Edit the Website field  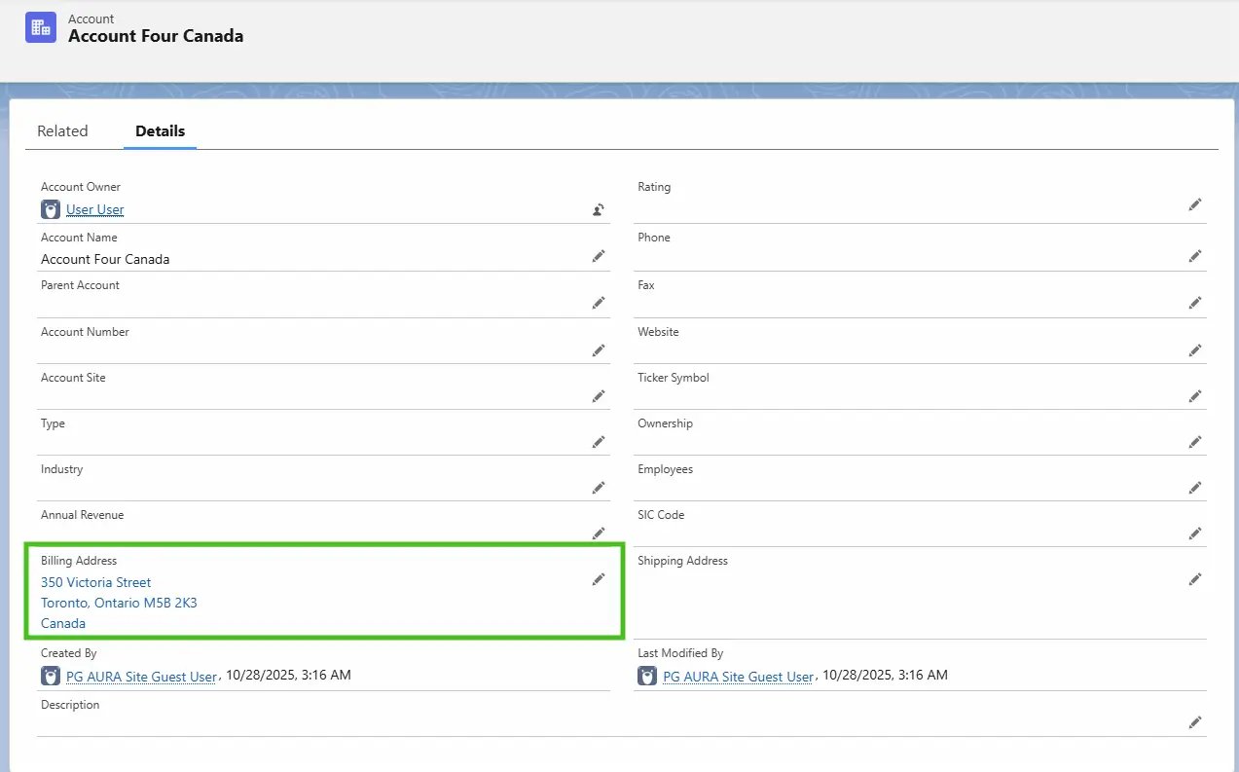1194,349
